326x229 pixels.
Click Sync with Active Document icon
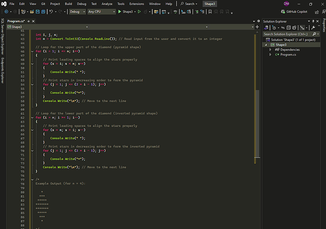pyautogui.click(x=283, y=28)
